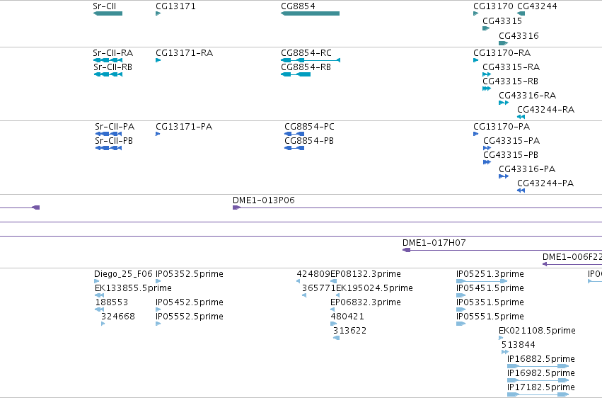Select the IP17182.5prime EST
The height and width of the screenshot is (398, 602).
[x=538, y=394]
